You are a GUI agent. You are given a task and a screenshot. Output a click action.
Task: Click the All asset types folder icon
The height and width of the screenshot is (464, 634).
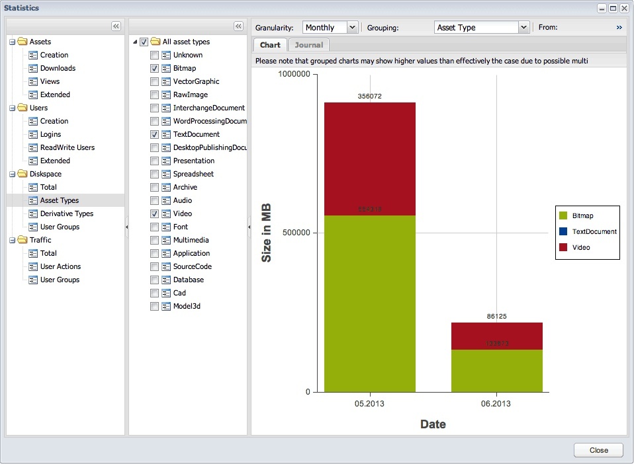pos(156,41)
